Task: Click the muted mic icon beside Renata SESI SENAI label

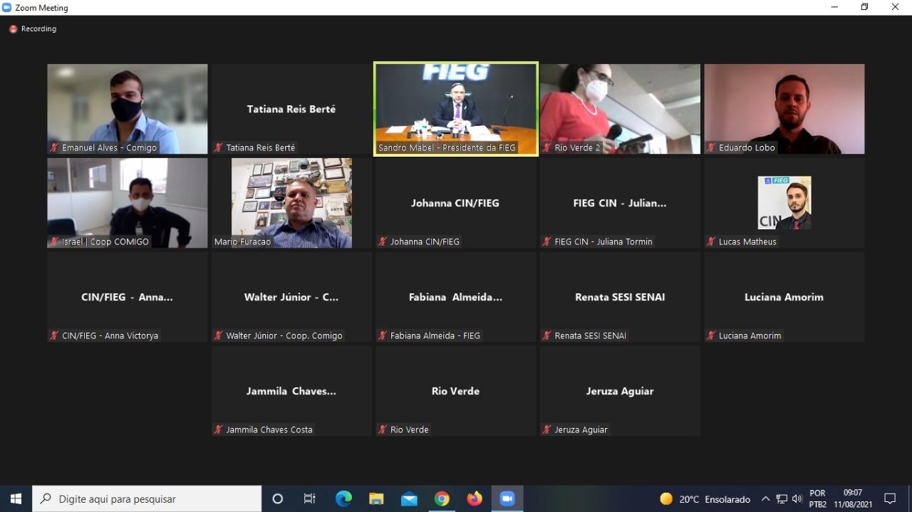Action: 547,335
